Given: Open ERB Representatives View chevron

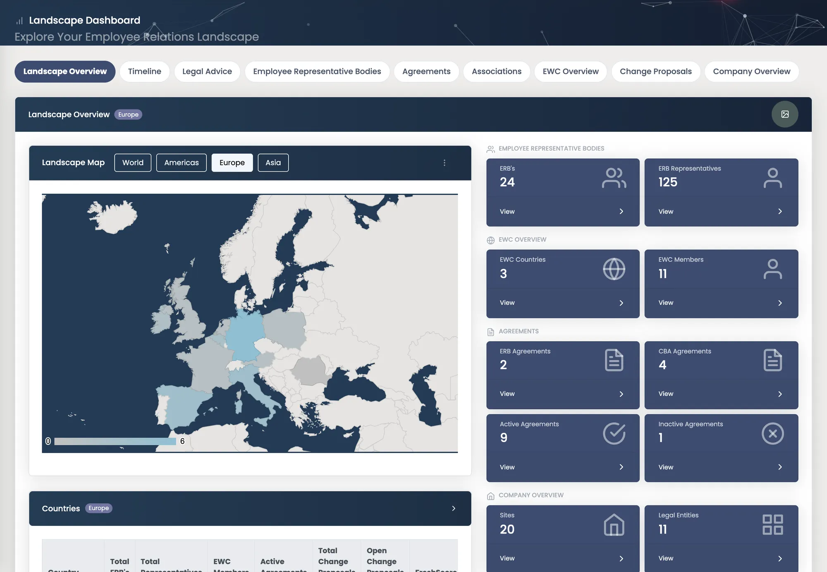Looking at the screenshot, I should (780, 211).
